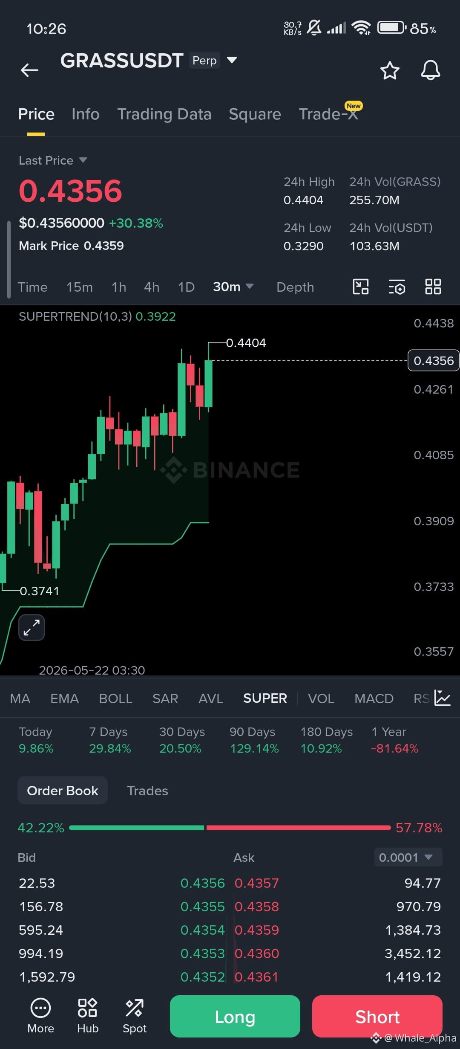
Task: Open Hub icon in bottom bar
Action: [x=88, y=1016]
